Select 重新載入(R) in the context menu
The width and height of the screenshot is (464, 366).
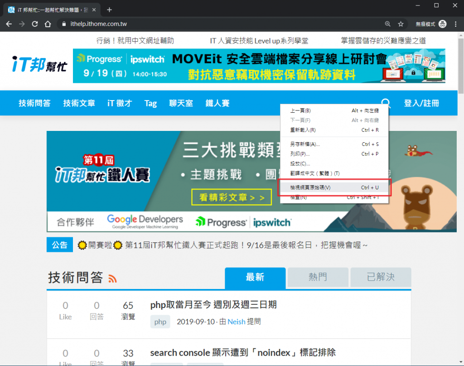pos(334,130)
